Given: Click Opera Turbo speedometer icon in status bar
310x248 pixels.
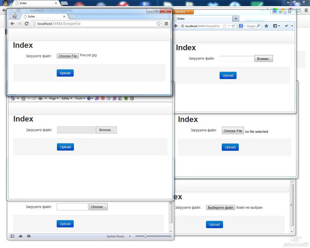Looking at the screenshot, I should pos(29,236).
